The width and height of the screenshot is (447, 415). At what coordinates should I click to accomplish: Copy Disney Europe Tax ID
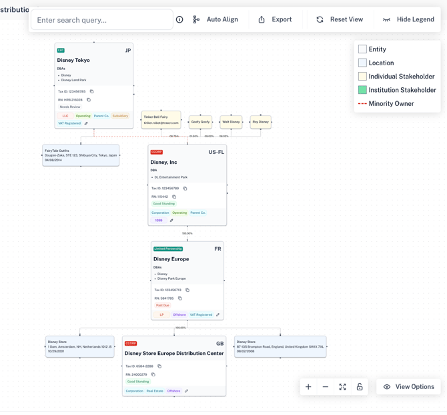click(x=187, y=290)
